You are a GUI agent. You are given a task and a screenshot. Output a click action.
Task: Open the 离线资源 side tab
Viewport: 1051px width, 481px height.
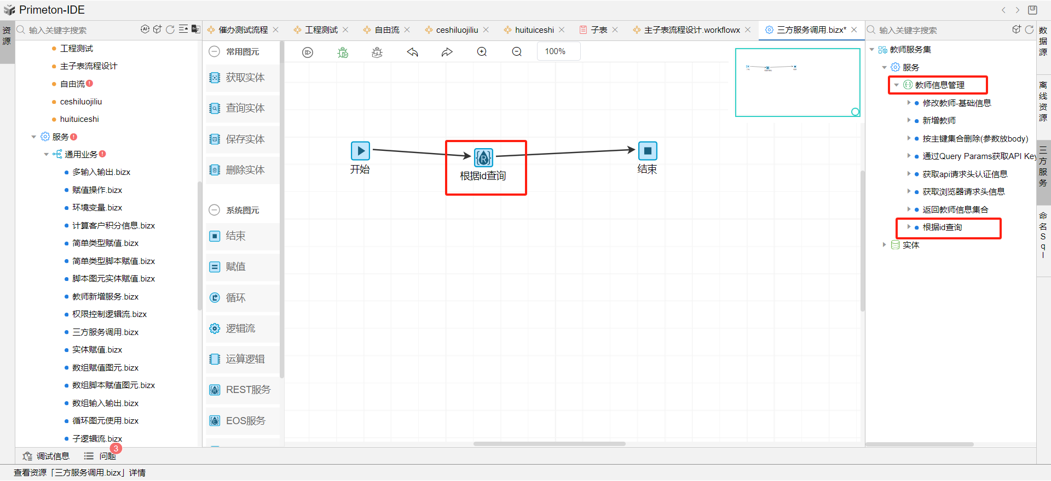pyautogui.click(x=1043, y=101)
